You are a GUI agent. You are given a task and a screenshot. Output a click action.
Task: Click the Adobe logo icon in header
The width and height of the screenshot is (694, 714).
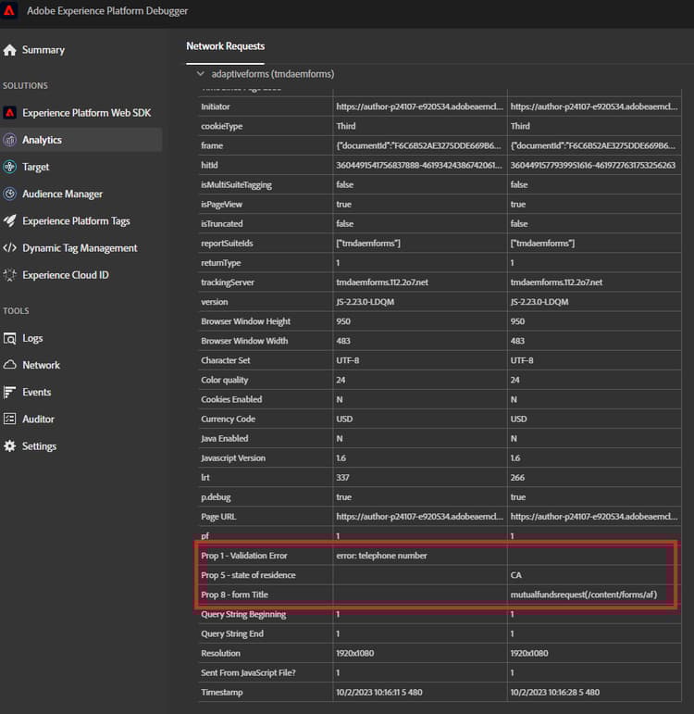click(11, 10)
